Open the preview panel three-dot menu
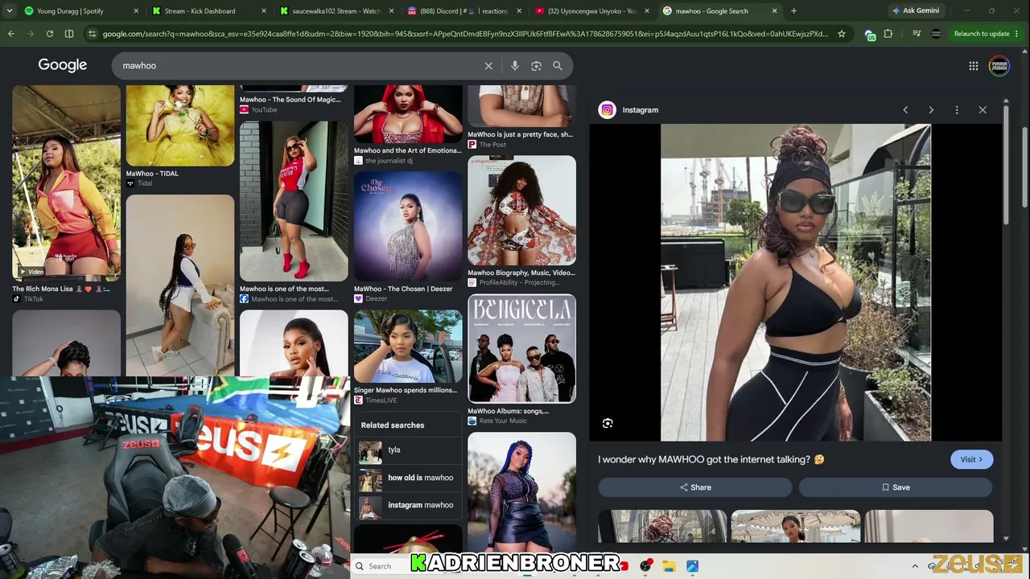Image resolution: width=1030 pixels, height=579 pixels. (957, 110)
